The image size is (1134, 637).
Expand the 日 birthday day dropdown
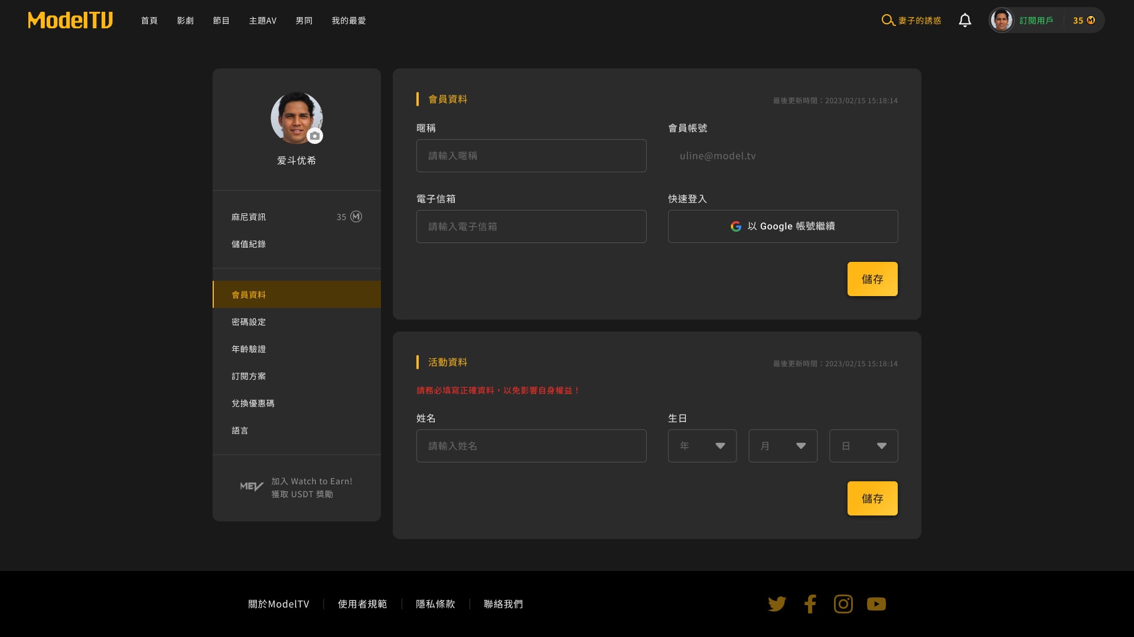(x=863, y=446)
